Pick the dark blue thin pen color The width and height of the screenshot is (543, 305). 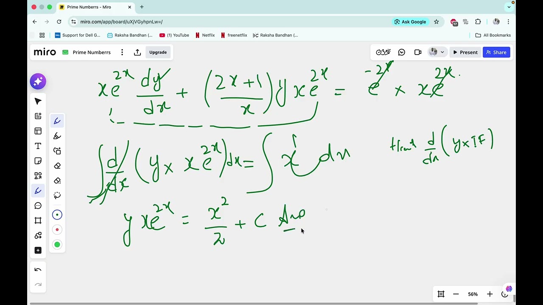click(57, 215)
